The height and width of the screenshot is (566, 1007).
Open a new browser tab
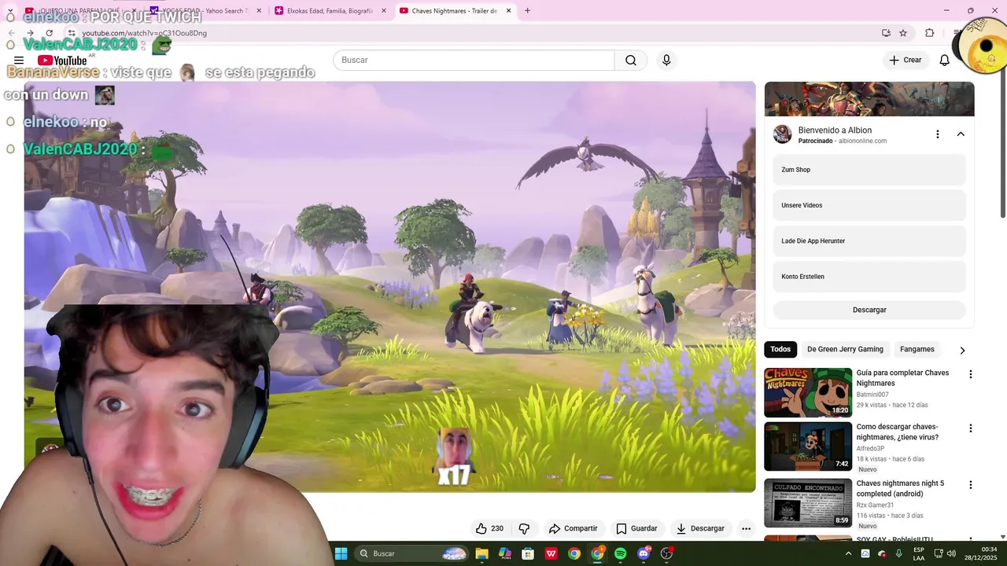click(x=527, y=11)
